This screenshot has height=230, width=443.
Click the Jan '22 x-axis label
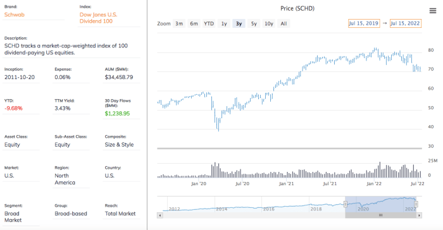click(374, 184)
